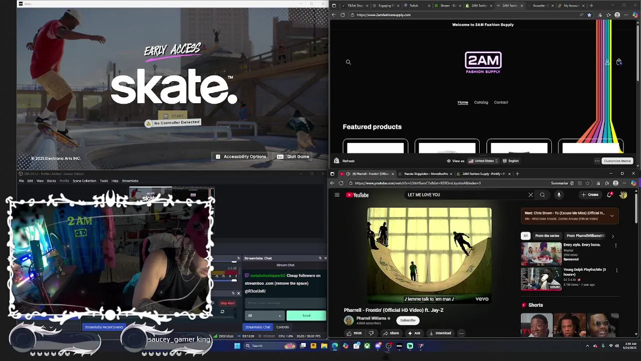Open the OBS File menu
Viewport: 641px width, 361px height.
click(22, 181)
